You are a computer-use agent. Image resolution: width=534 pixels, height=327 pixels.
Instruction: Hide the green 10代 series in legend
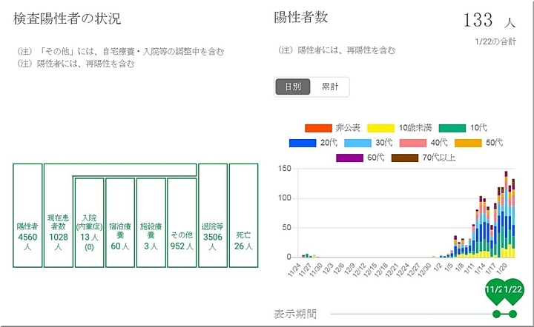pyautogui.click(x=452, y=128)
